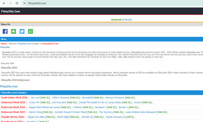Share via the green SMS message icon
Image resolution: width=203 pixels, height=122 pixels.
[14, 31]
